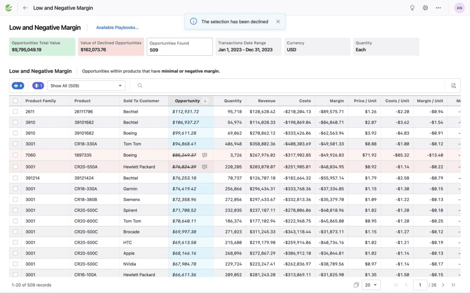Dismiss the selection declined notification

point(277,21)
